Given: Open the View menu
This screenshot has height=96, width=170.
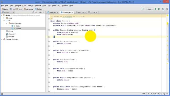Looking at the screenshot, I should tap(11, 6).
